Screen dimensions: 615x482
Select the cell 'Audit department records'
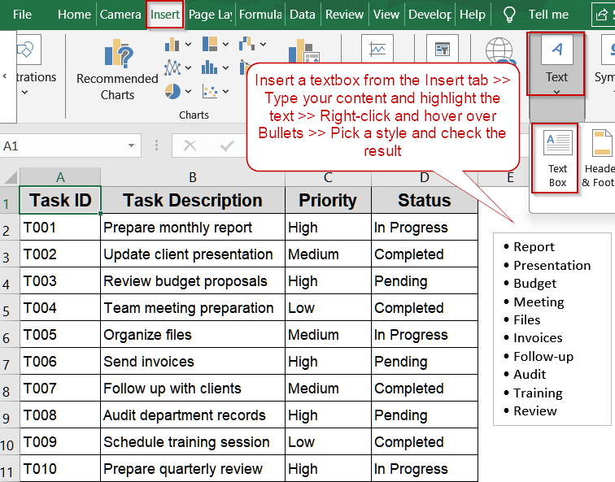click(193, 415)
